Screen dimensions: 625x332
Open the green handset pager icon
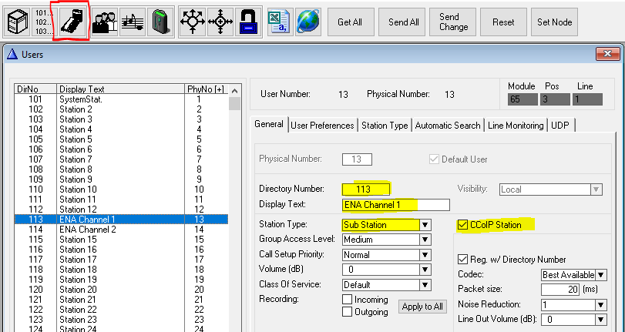coord(161,22)
